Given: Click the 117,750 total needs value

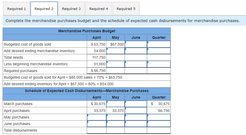Looking at the screenshot, I should (99, 58).
